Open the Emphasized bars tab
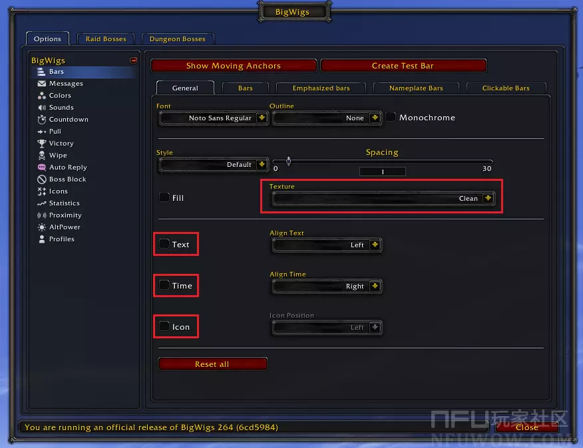The height and width of the screenshot is (448, 583). point(321,88)
